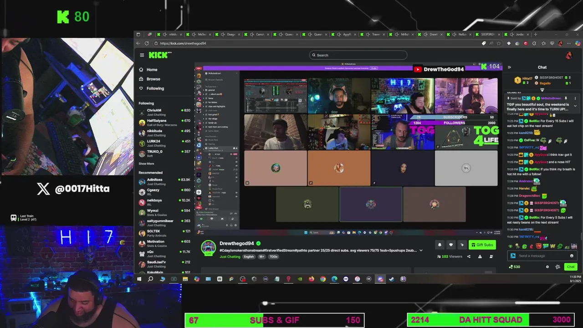Open Cgeezy recommended channel
Viewport: 583px width, 328px height.
pyautogui.click(x=164, y=192)
